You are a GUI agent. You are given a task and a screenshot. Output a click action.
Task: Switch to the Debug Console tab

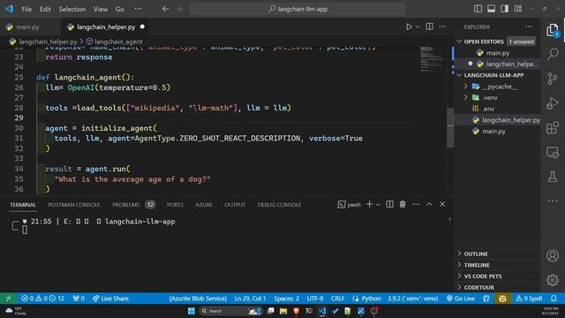click(x=279, y=205)
